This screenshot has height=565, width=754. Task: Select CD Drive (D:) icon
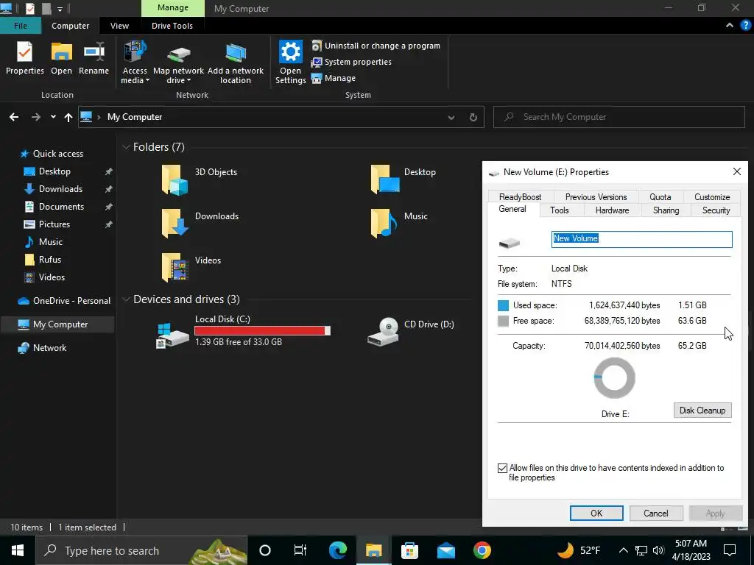point(383,332)
